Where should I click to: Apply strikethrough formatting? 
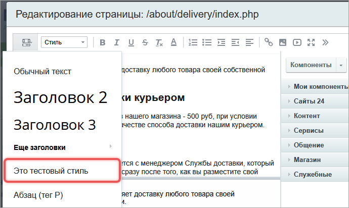pos(145,42)
